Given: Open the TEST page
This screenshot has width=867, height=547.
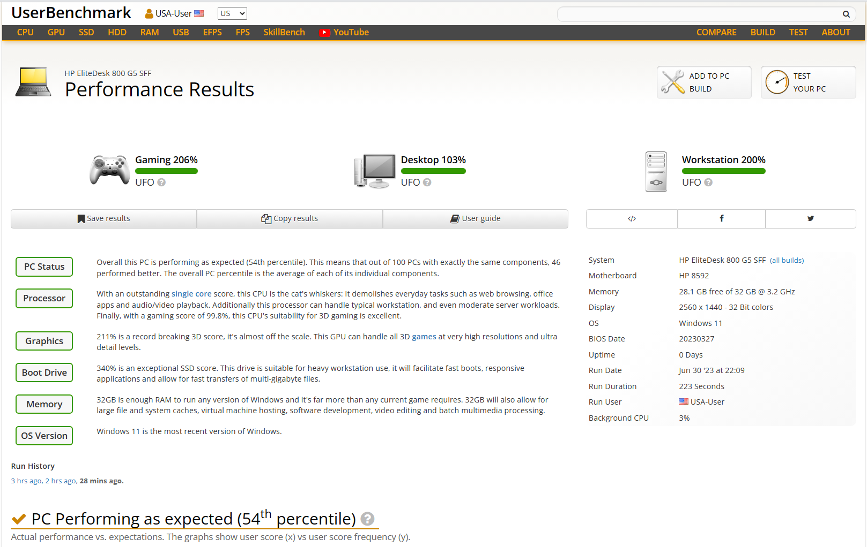Looking at the screenshot, I should point(798,32).
